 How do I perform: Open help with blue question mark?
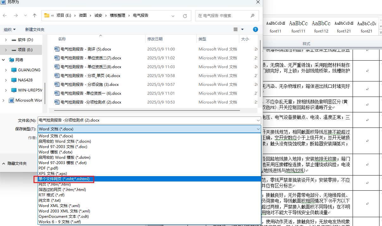coord(256,29)
